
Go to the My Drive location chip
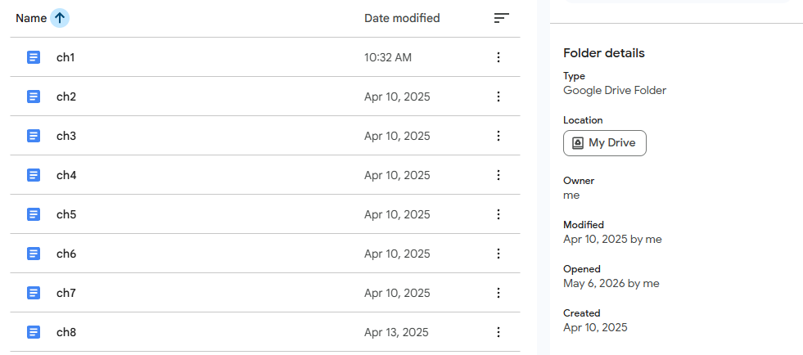click(605, 142)
